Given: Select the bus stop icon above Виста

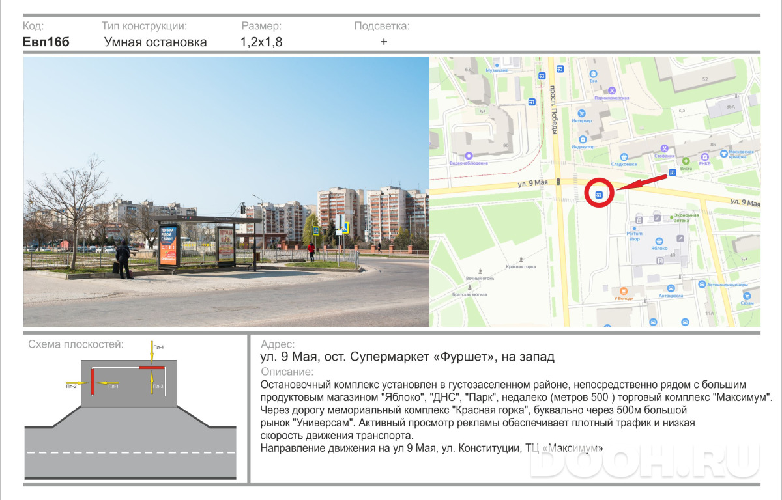Looking at the screenshot, I should [x=672, y=173].
